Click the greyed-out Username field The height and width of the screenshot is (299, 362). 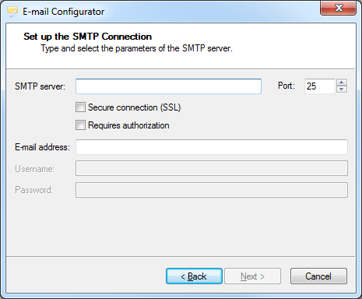pyautogui.click(x=212, y=168)
